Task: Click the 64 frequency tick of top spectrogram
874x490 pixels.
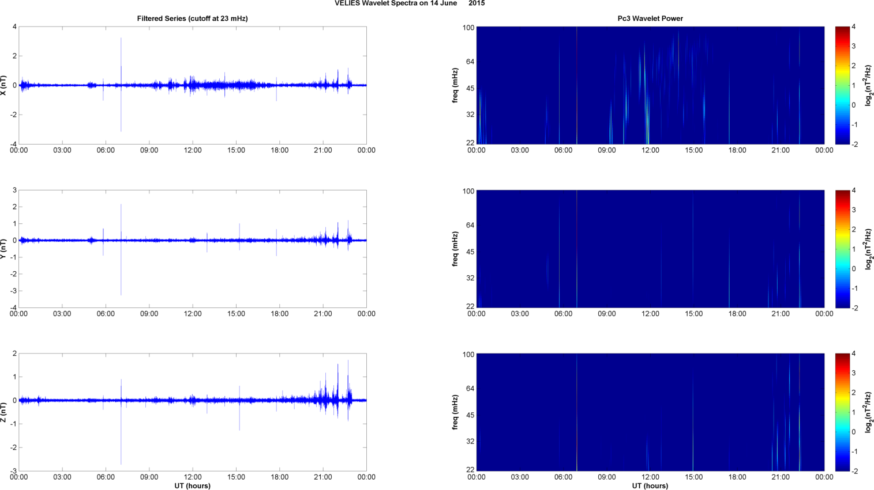Action: (470, 62)
